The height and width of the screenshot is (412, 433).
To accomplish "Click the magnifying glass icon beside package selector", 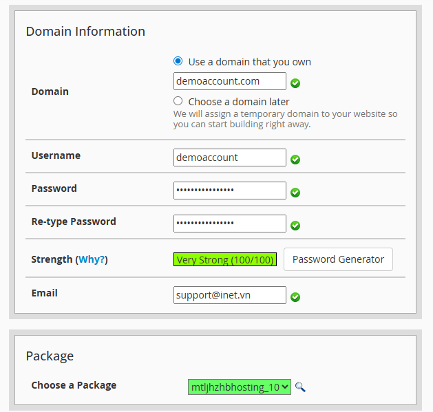I will (300, 387).
